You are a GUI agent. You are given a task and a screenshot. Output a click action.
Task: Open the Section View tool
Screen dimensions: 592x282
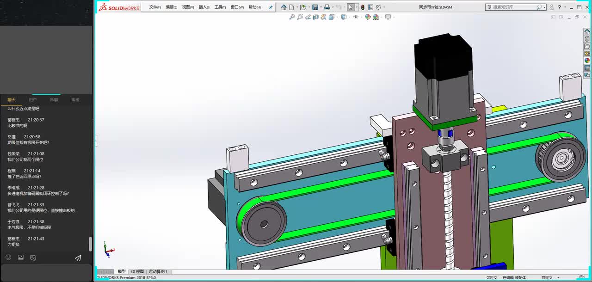(x=315, y=17)
